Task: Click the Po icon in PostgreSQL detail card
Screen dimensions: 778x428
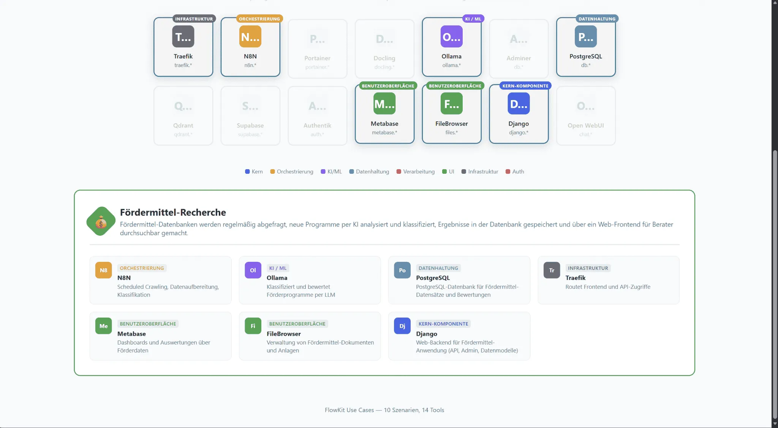Action: click(402, 270)
